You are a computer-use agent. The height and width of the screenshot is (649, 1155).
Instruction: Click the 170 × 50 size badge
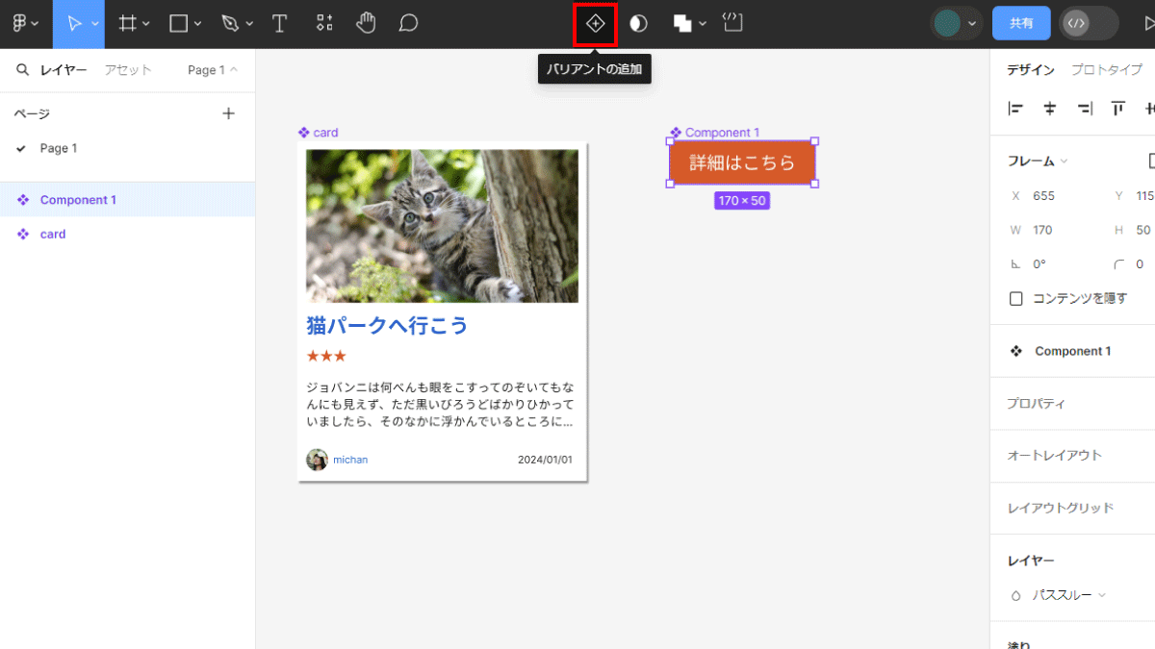[x=742, y=201]
